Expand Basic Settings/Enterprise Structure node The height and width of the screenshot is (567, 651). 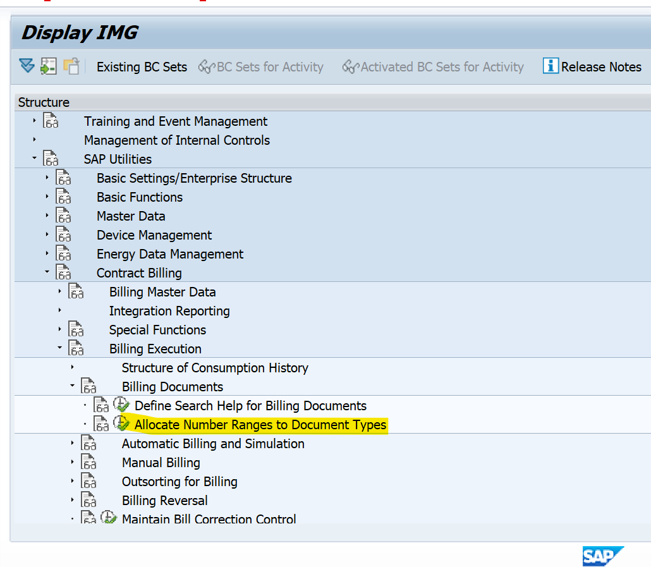(47, 178)
